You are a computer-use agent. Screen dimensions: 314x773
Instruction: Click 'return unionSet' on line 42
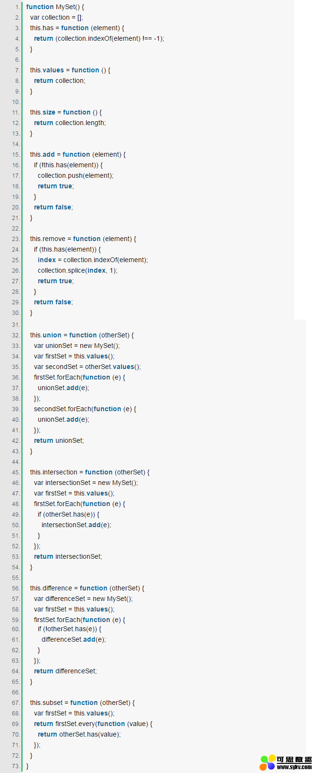59,440
